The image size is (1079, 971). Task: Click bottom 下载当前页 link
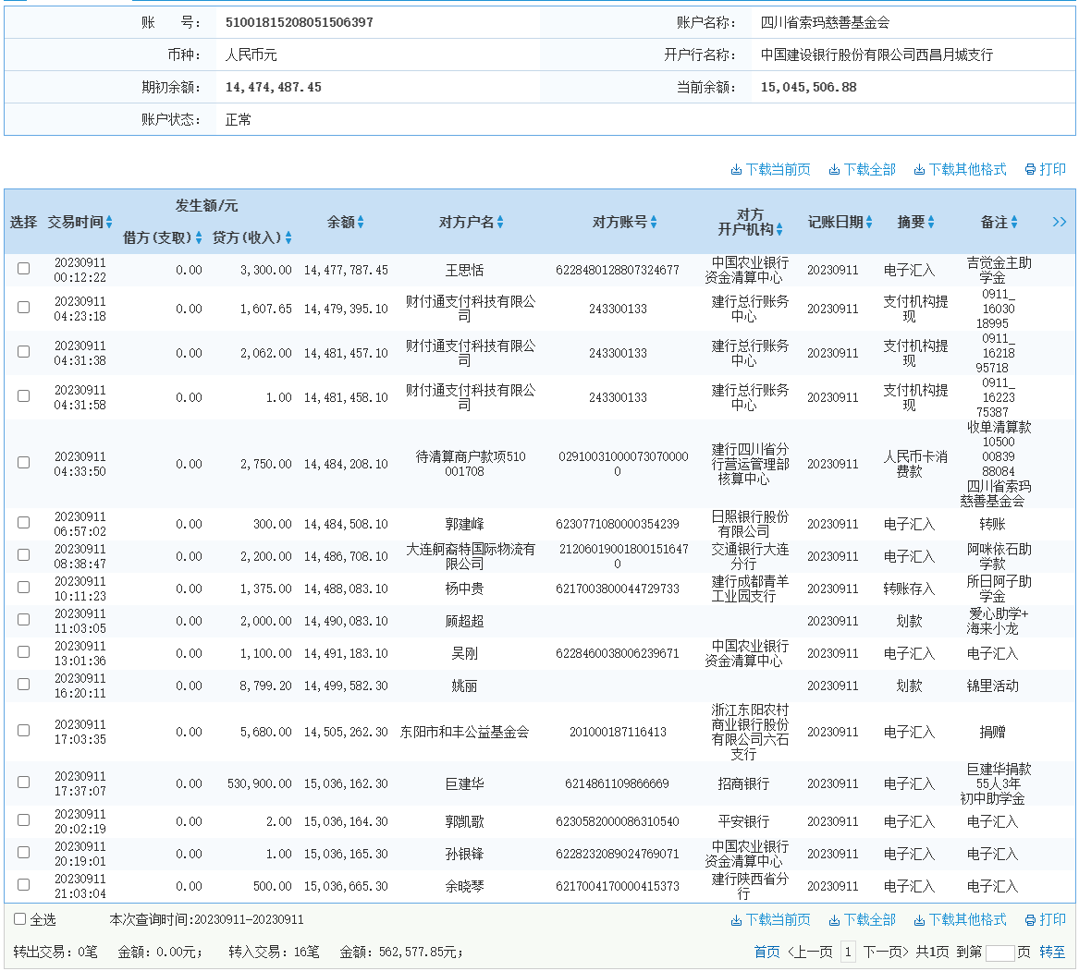tap(770, 919)
